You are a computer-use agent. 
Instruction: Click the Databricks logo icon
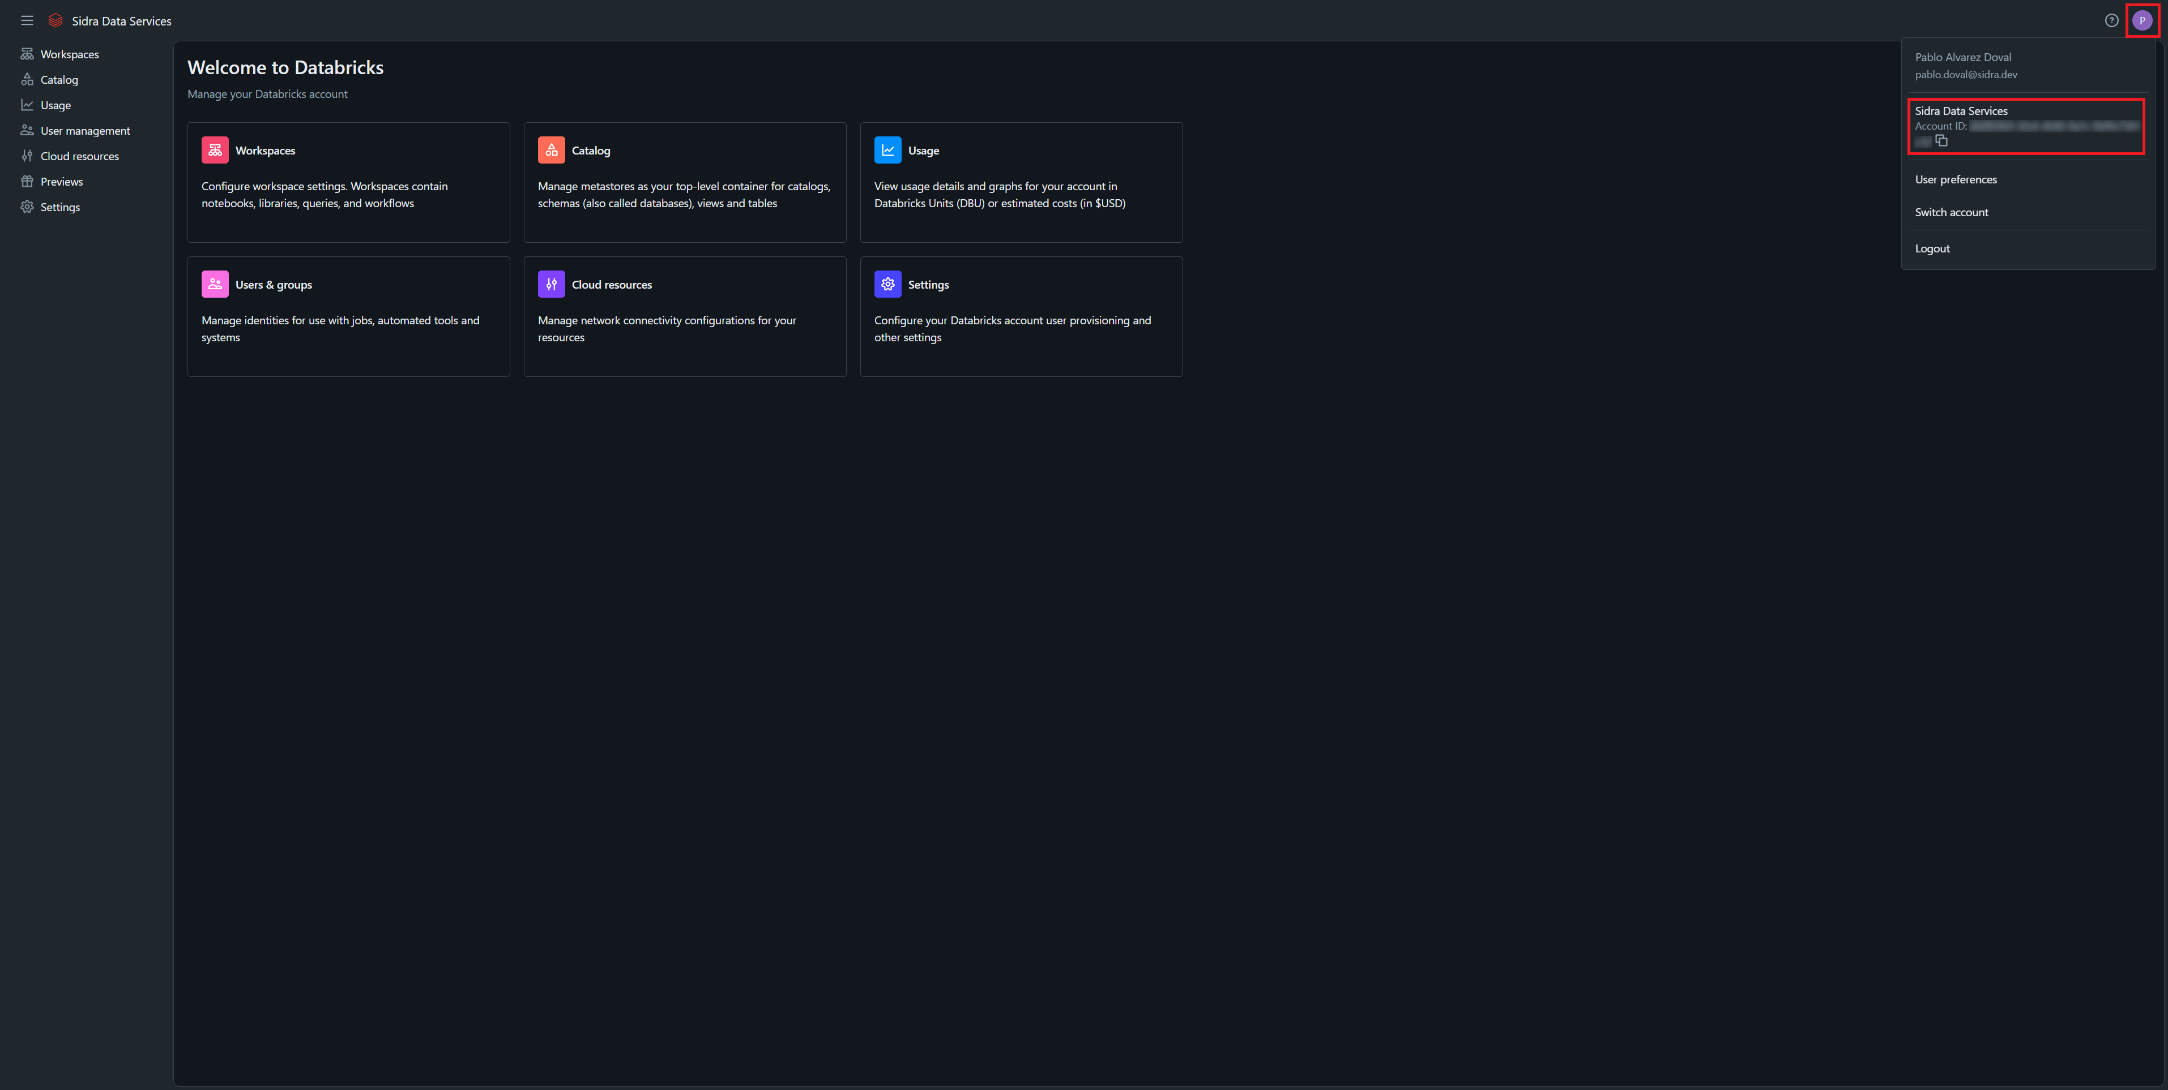(56, 20)
